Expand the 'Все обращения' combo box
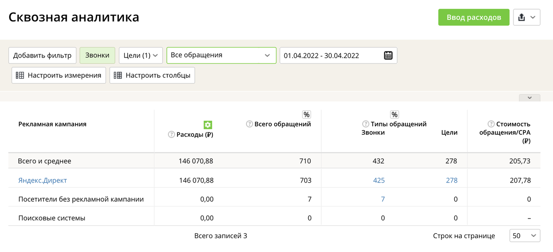 [x=221, y=55]
